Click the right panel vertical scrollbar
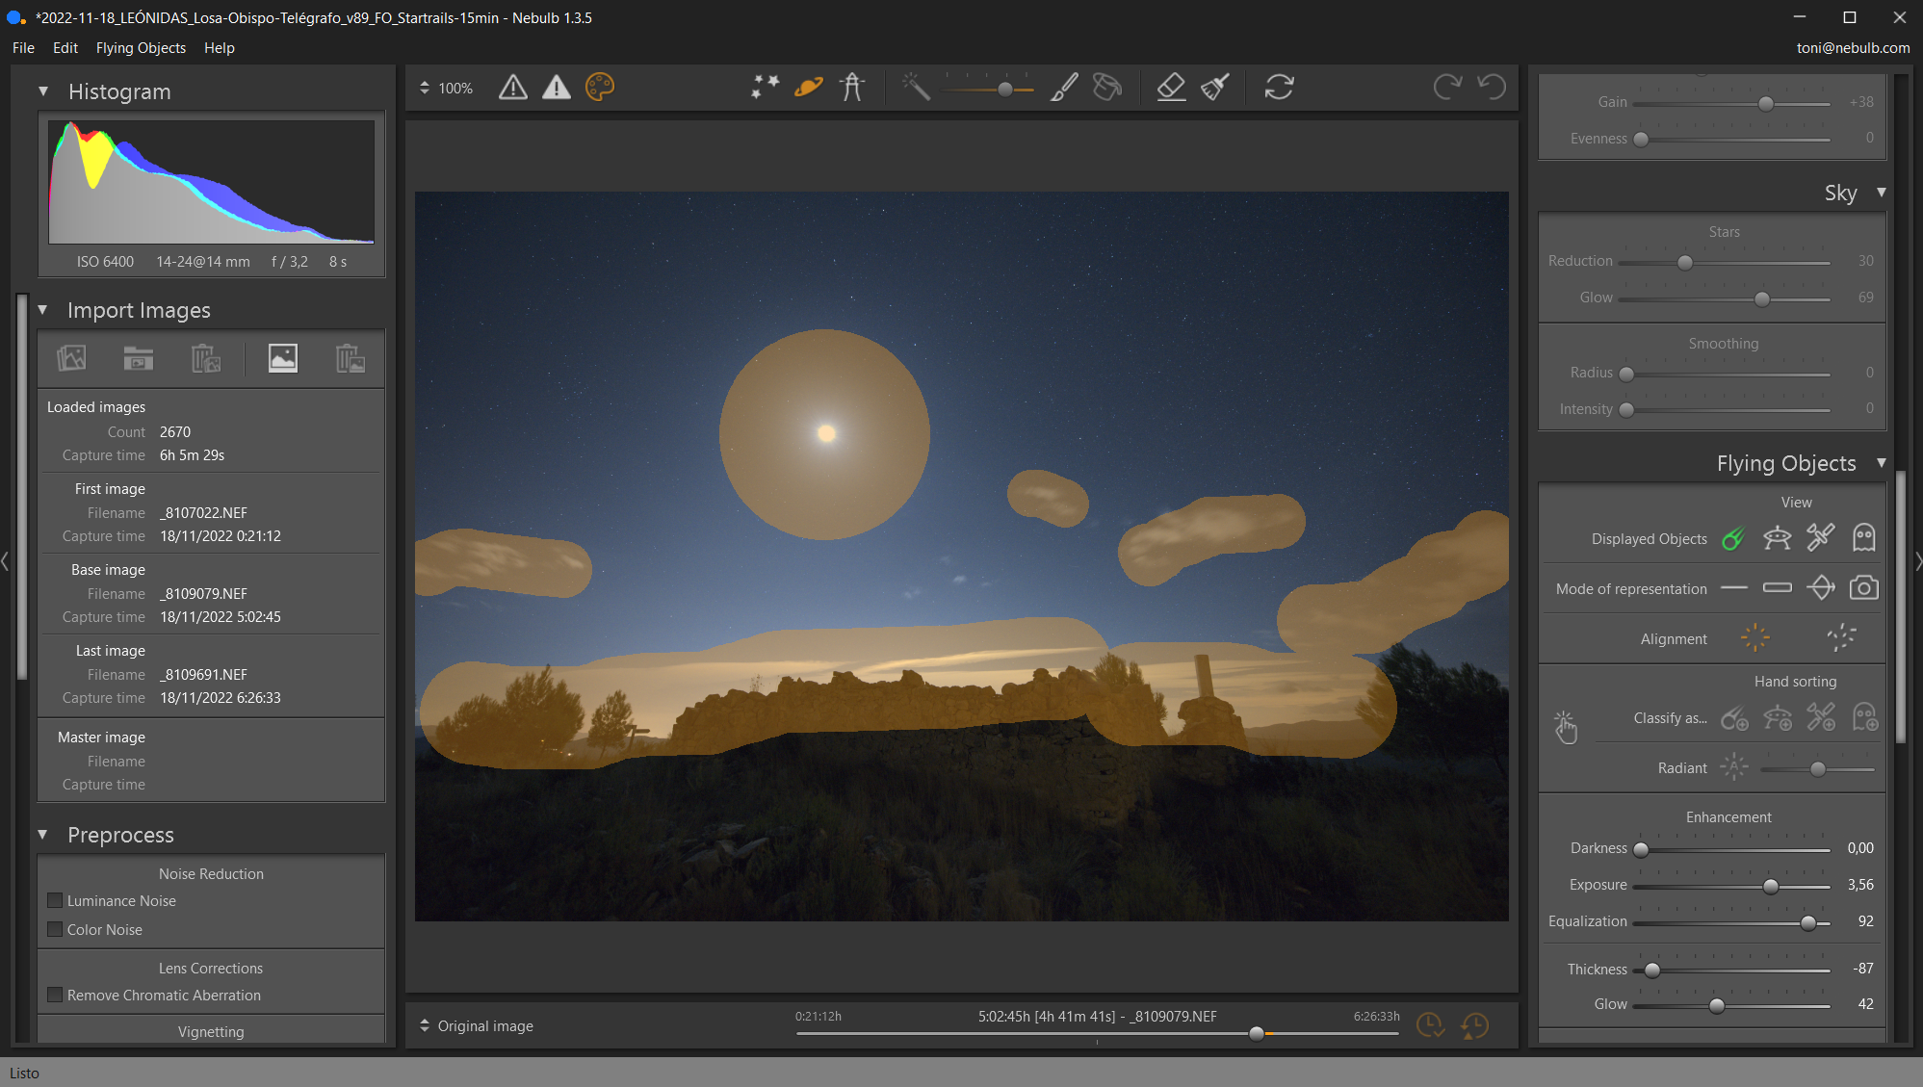1923x1087 pixels. (1901, 607)
